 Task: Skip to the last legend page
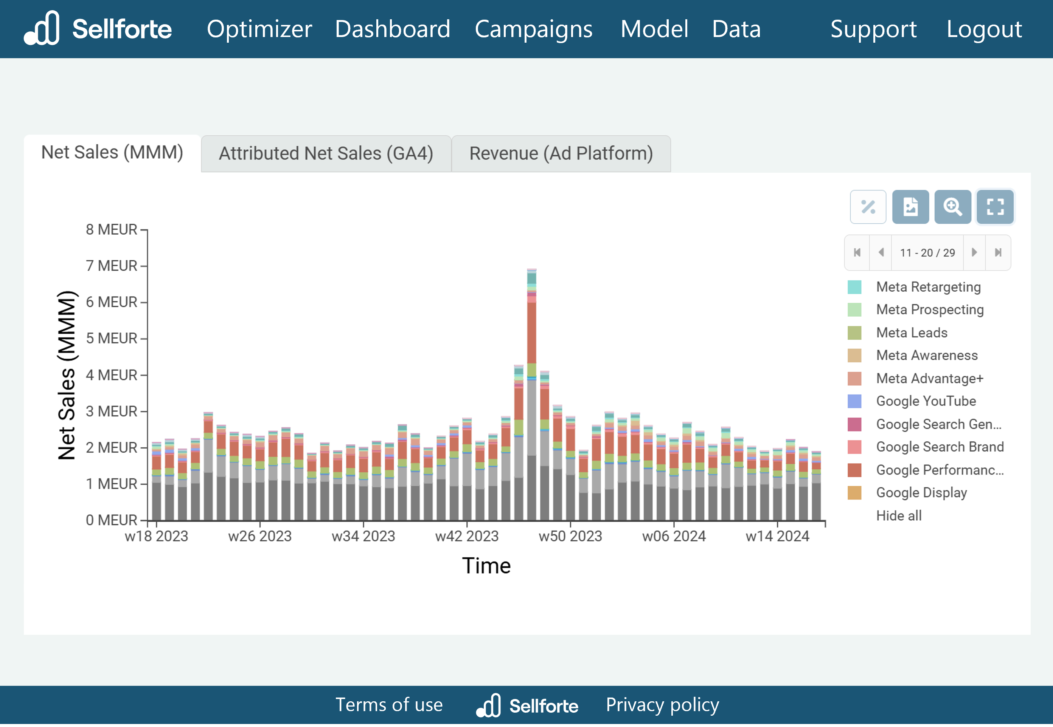click(x=998, y=252)
